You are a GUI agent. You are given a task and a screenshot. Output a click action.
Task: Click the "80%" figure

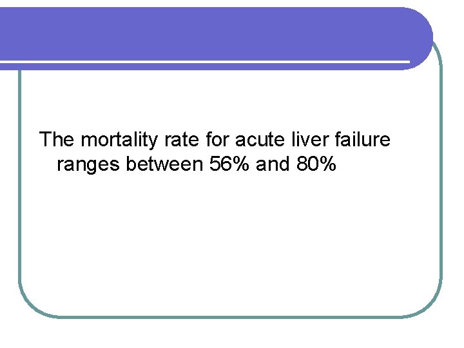point(316,165)
